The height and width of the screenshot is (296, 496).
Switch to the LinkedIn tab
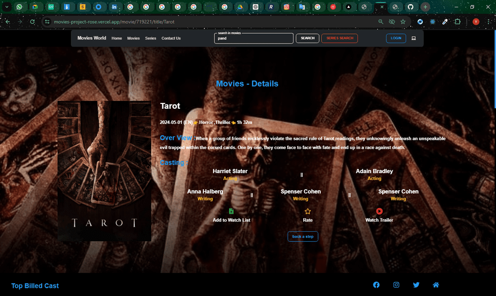click(114, 7)
